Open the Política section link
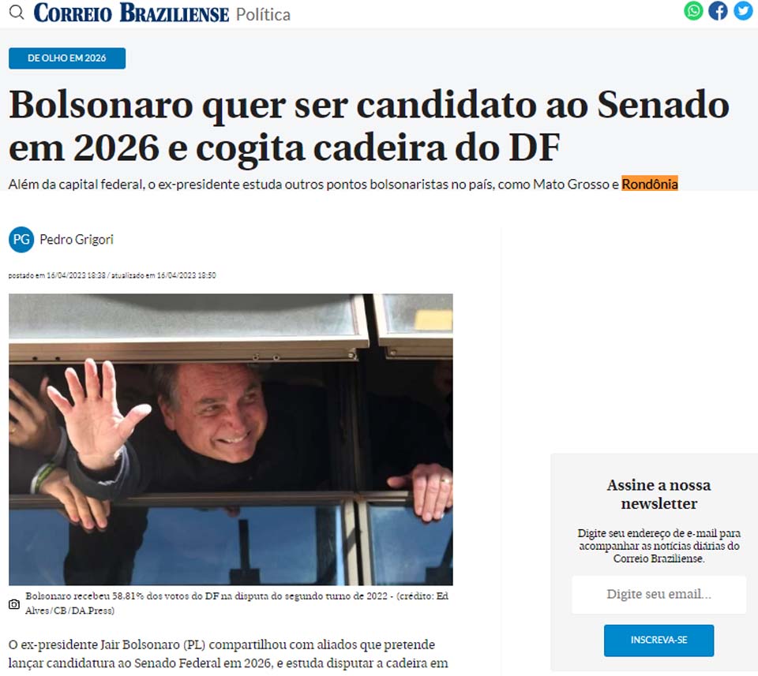Viewport: 758px width, 676px height. click(x=263, y=14)
